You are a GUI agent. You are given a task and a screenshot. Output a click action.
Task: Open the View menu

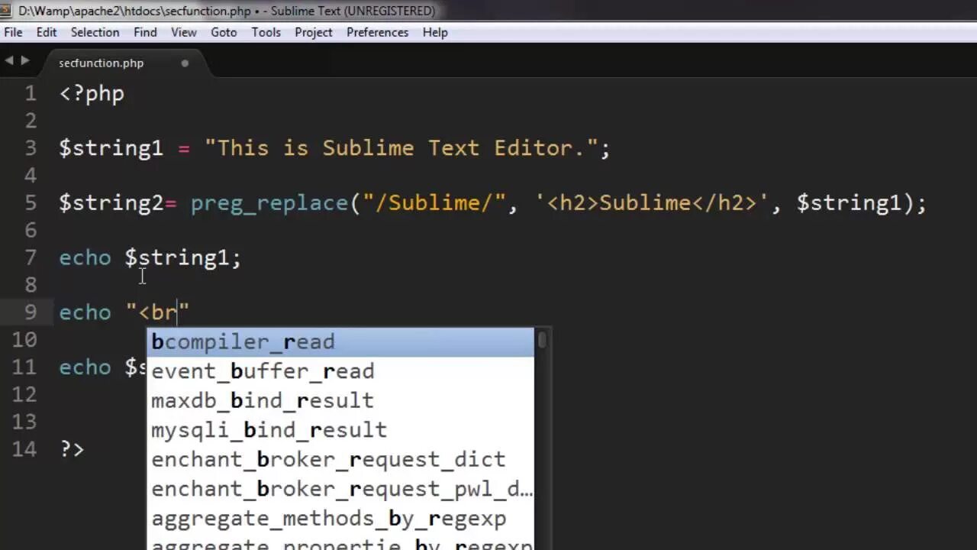(184, 32)
